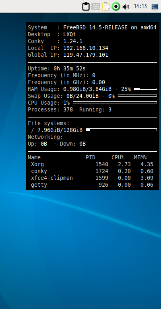The image size is (161, 309).
Task: Click the Swap Usage progress bar
Action: click(x=137, y=96)
